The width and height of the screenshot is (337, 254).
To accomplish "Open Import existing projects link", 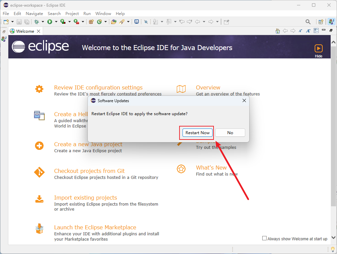I will click(85, 198).
